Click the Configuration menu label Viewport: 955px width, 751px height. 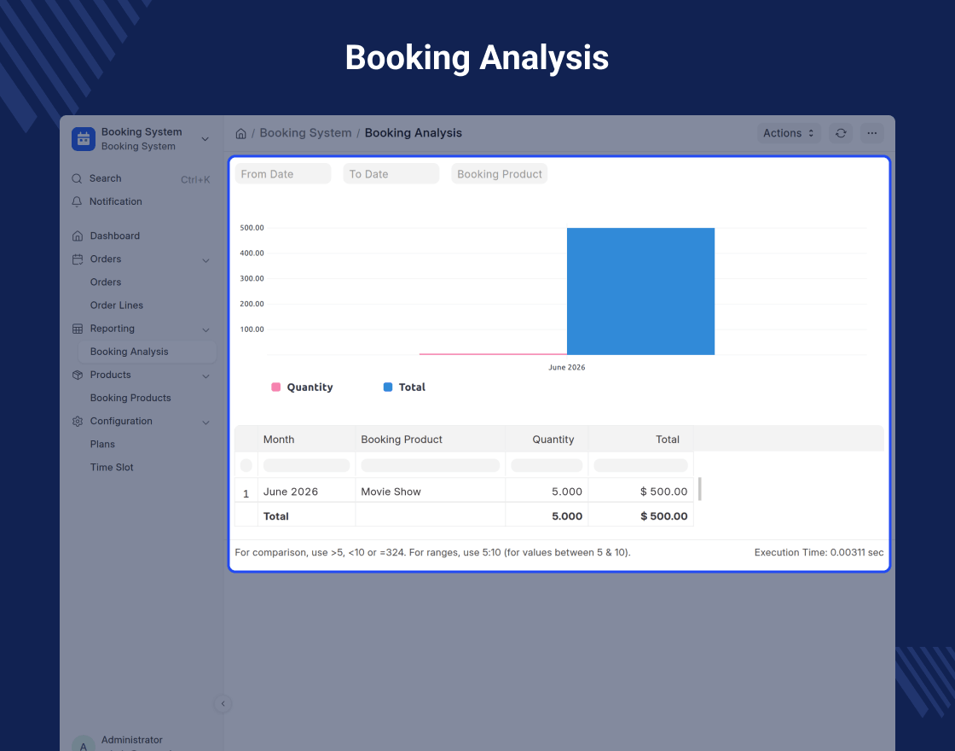click(121, 422)
